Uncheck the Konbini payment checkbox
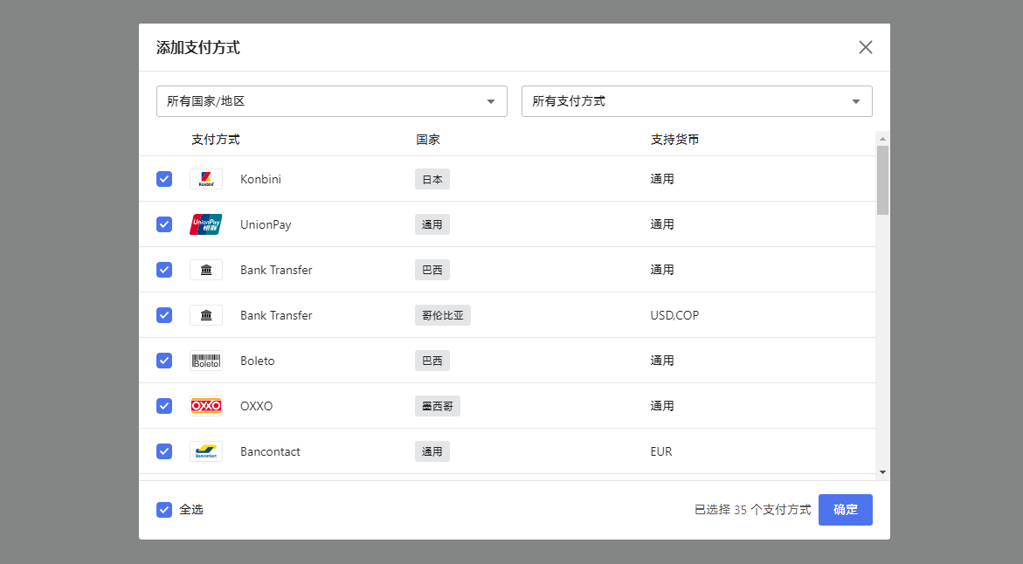1023x564 pixels. tap(164, 179)
